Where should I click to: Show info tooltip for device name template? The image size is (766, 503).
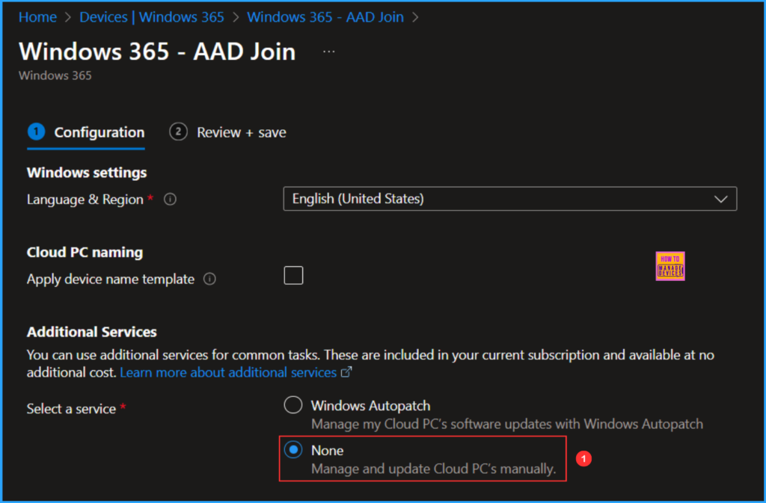[209, 279]
